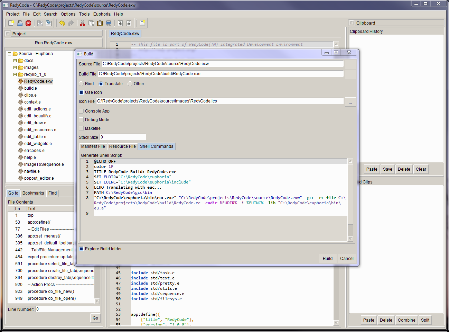
Task: Click the Run RedyCode.exw button
Action: point(54,43)
